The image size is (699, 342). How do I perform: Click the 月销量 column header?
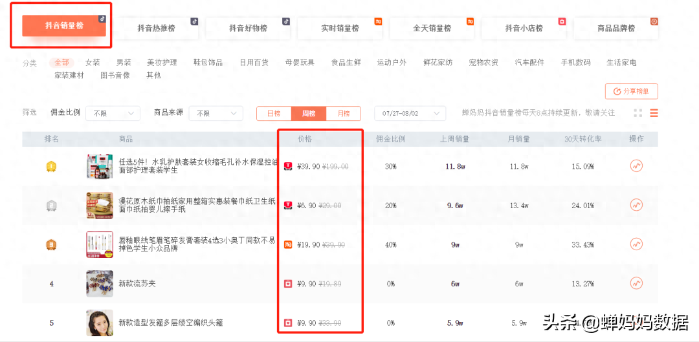coord(519,139)
